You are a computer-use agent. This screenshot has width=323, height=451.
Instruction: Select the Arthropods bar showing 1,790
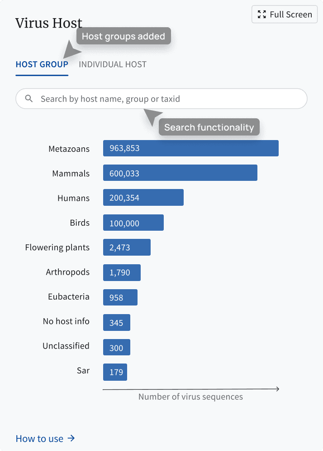(x=122, y=273)
